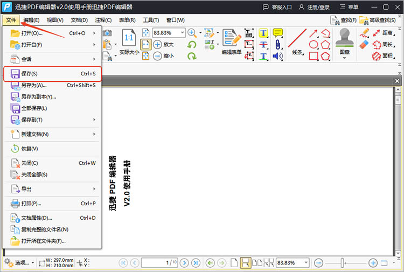
Task: Select the 面积 area measurement tool
Action: pyautogui.click(x=384, y=56)
